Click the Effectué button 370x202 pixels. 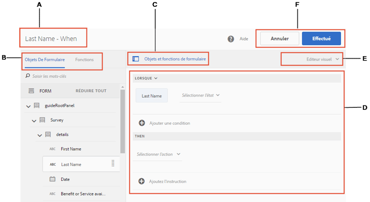pos(321,38)
